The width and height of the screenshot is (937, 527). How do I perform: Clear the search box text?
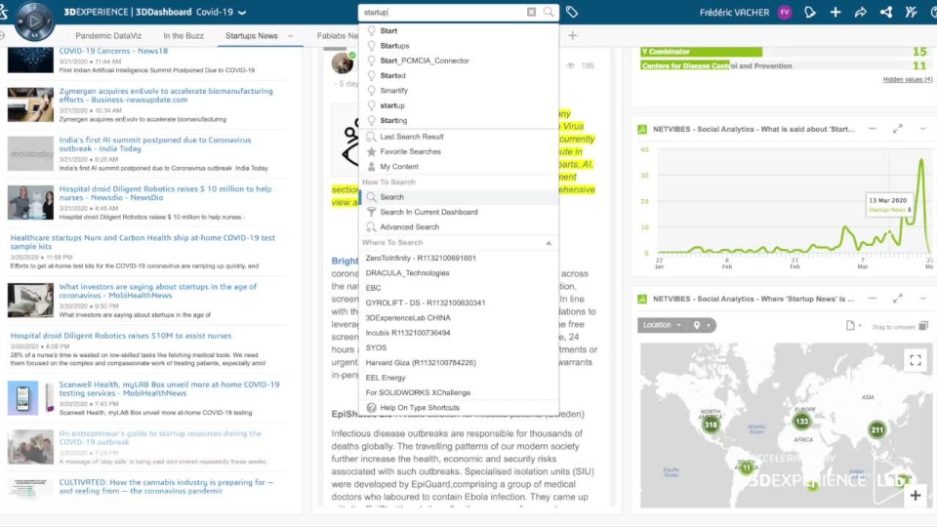click(531, 12)
